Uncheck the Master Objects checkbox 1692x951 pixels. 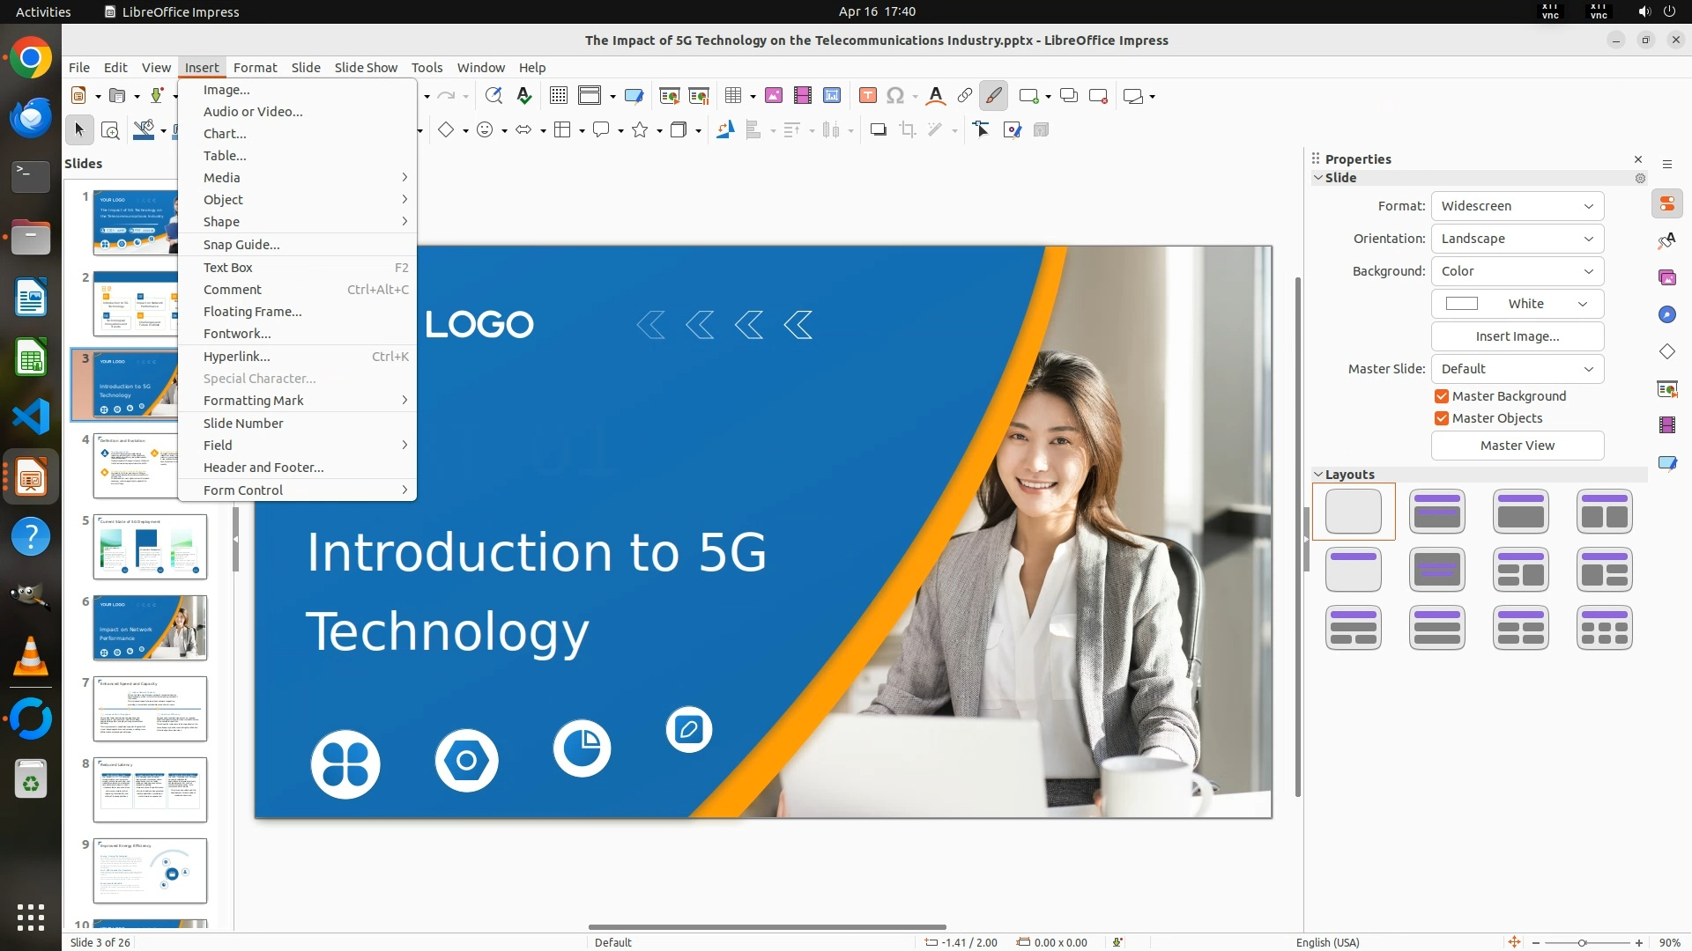pos(1442,418)
